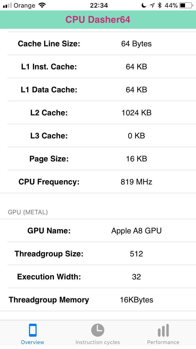Viewport: 196px width, 349px height.
Task: Tap the Overview phone icon
Action: click(x=33, y=330)
